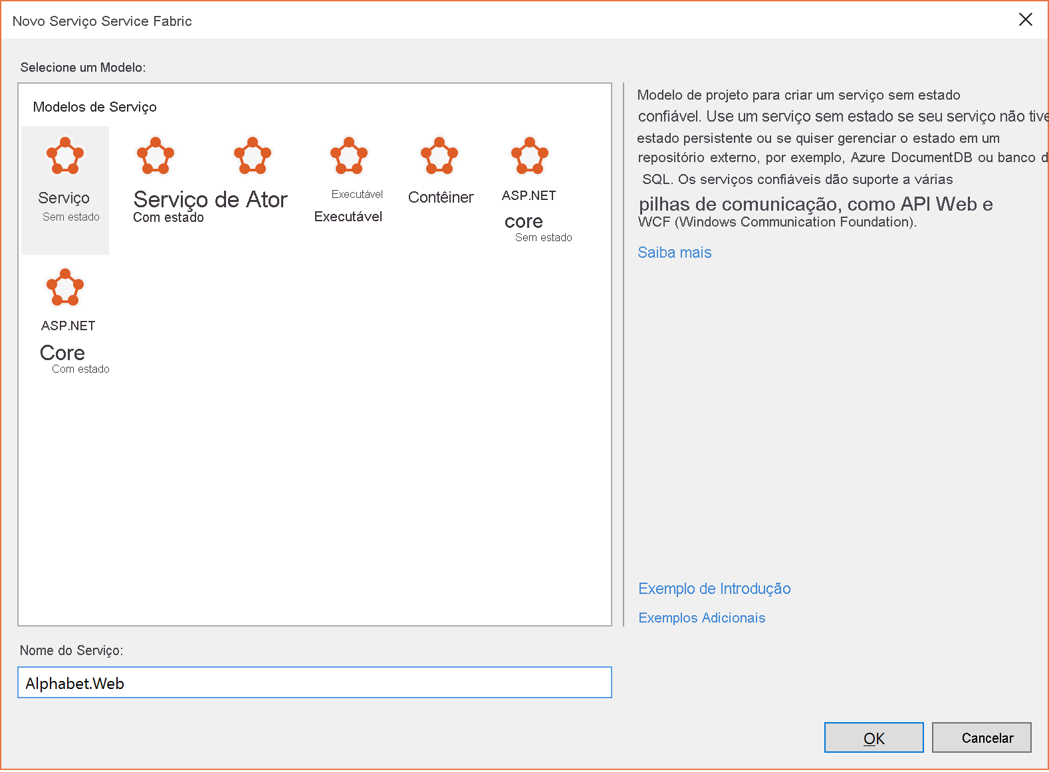This screenshot has height=772, width=1049.
Task: Click the 'Contêiner' template label
Action: pos(441,197)
